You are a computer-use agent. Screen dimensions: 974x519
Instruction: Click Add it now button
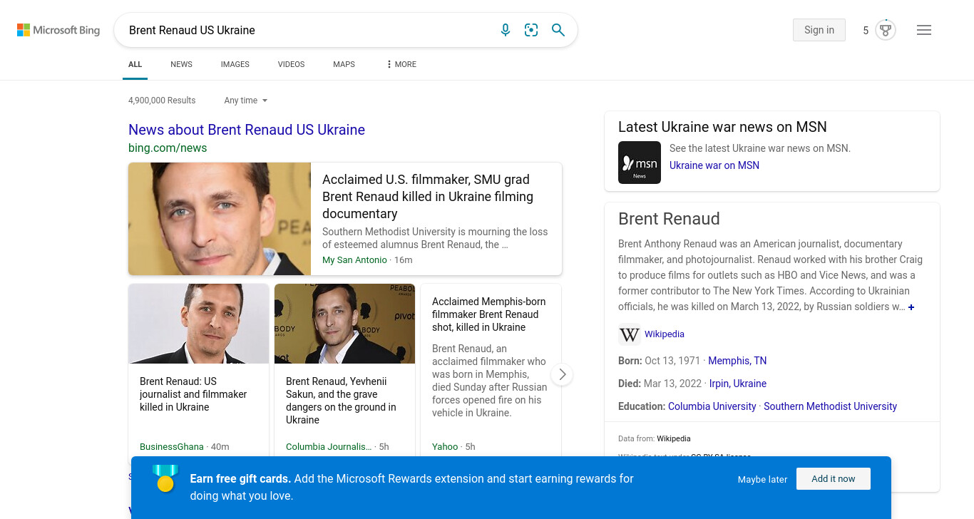834,479
